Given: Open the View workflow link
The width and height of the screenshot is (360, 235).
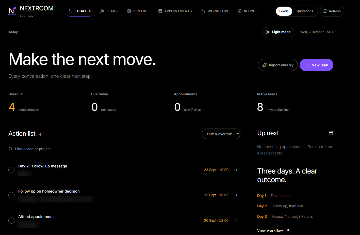Looking at the screenshot, I should click(x=273, y=230).
